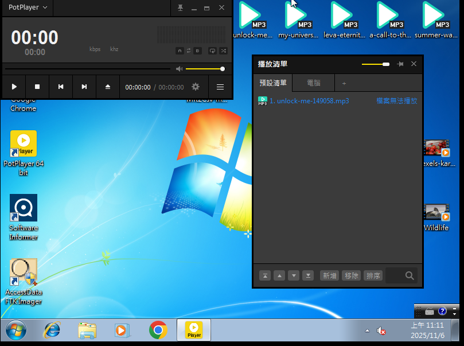Adjust the playlist opacity slider

tap(376, 64)
